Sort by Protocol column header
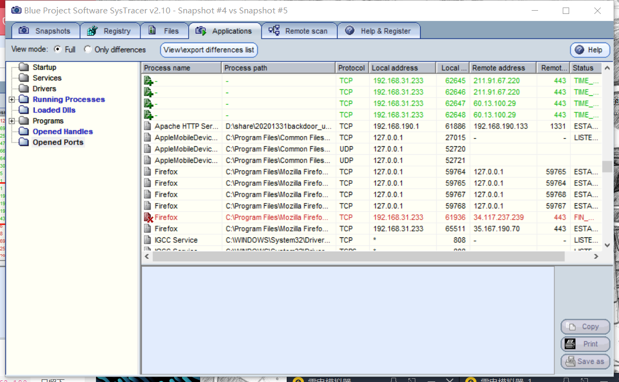This screenshot has width=619, height=382. click(352, 68)
